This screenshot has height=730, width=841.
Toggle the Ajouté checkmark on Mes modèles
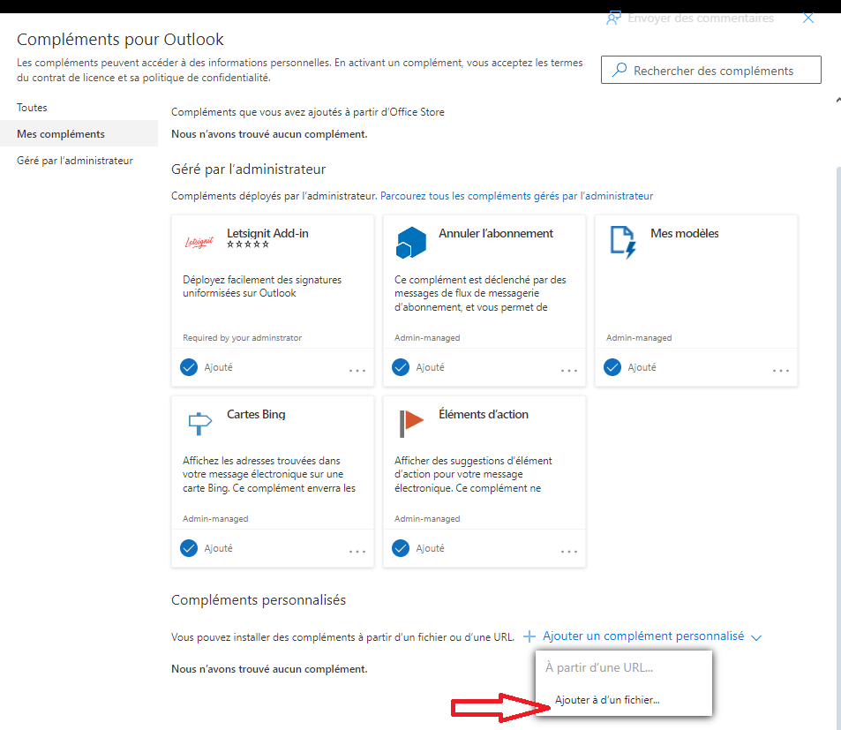[x=612, y=367]
